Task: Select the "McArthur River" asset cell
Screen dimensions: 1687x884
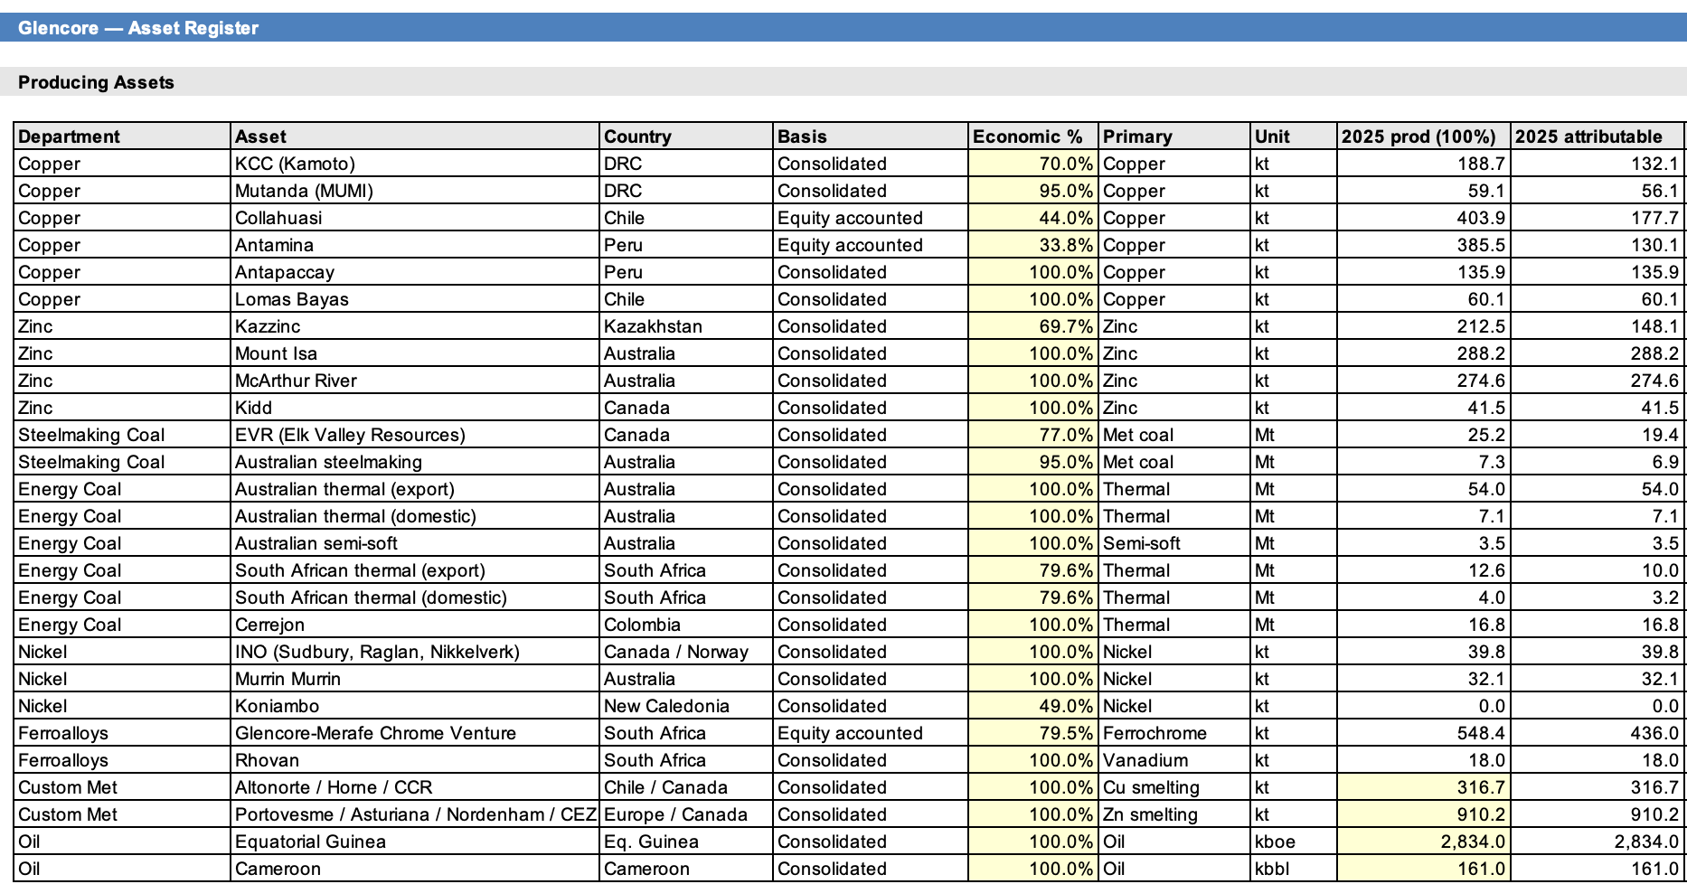Action: (415, 381)
